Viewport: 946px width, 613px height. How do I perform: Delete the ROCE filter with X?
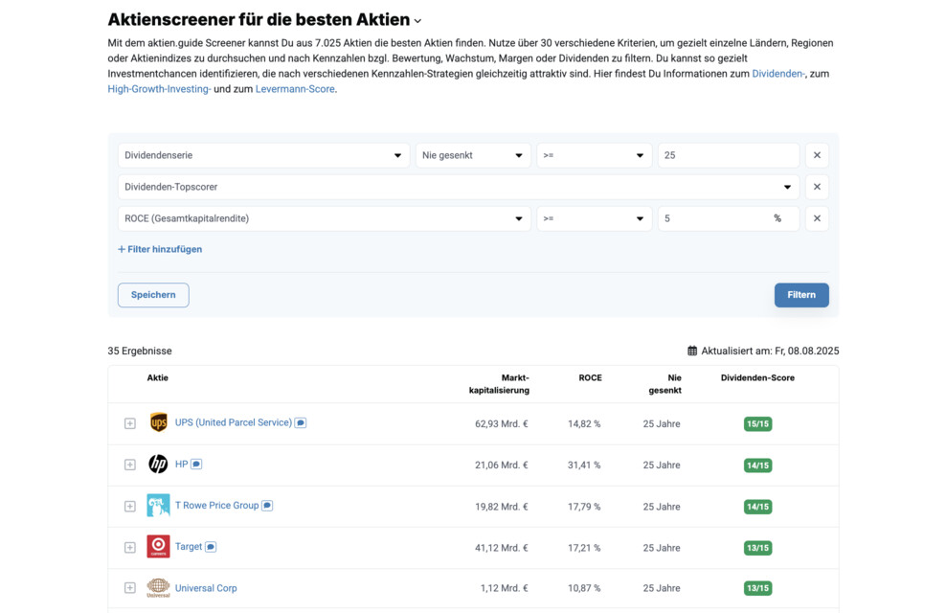pos(817,218)
